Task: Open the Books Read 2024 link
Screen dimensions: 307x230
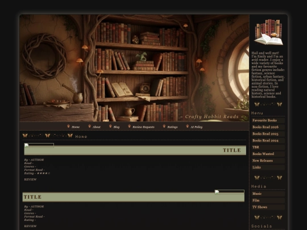Action: coord(268,140)
